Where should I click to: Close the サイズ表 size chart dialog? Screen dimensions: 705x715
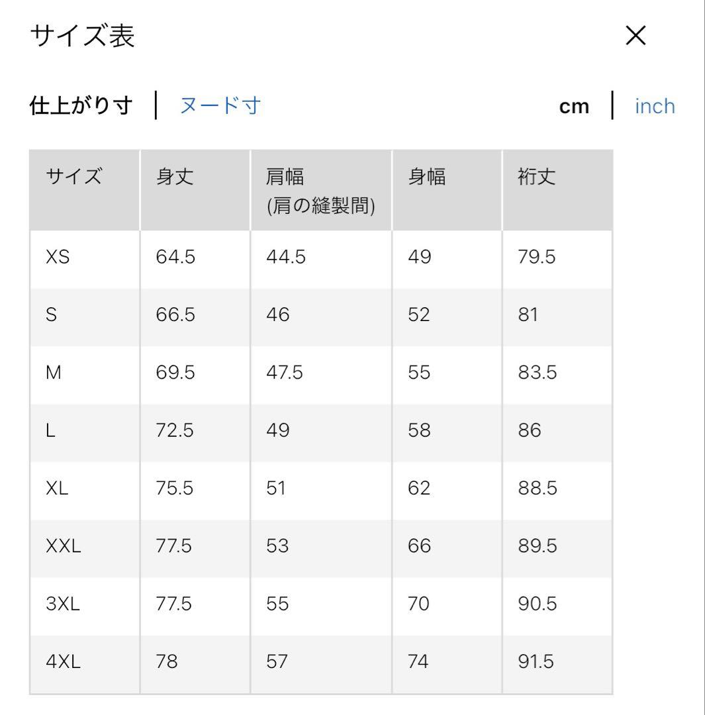point(635,37)
